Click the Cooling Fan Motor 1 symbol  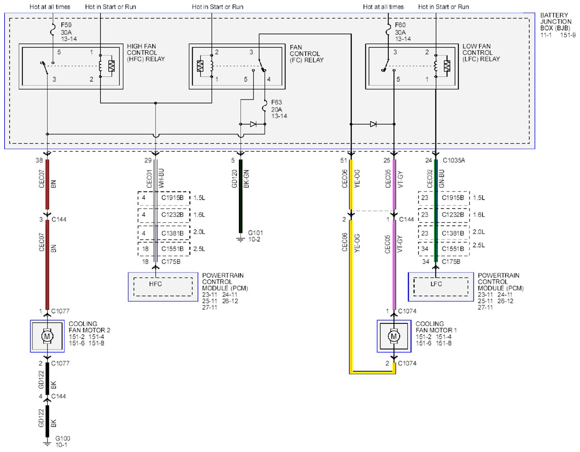pos(394,336)
